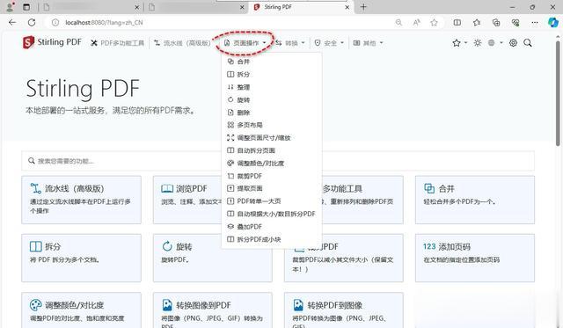
Task: Open PDF多功能工具 from the navbar
Action: [x=117, y=43]
